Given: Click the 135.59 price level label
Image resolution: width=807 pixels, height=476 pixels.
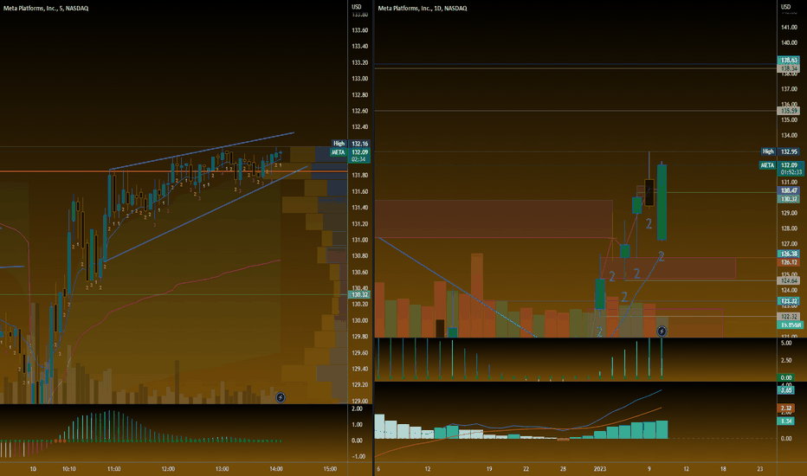Looking at the screenshot, I should coord(789,111).
